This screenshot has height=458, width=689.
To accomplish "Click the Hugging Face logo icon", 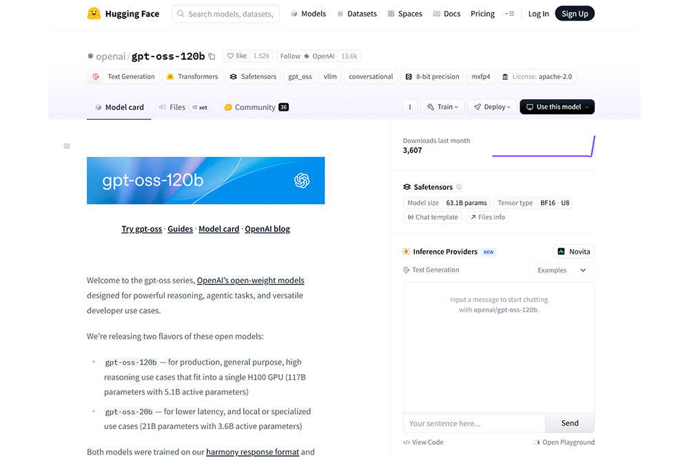I will (x=94, y=14).
